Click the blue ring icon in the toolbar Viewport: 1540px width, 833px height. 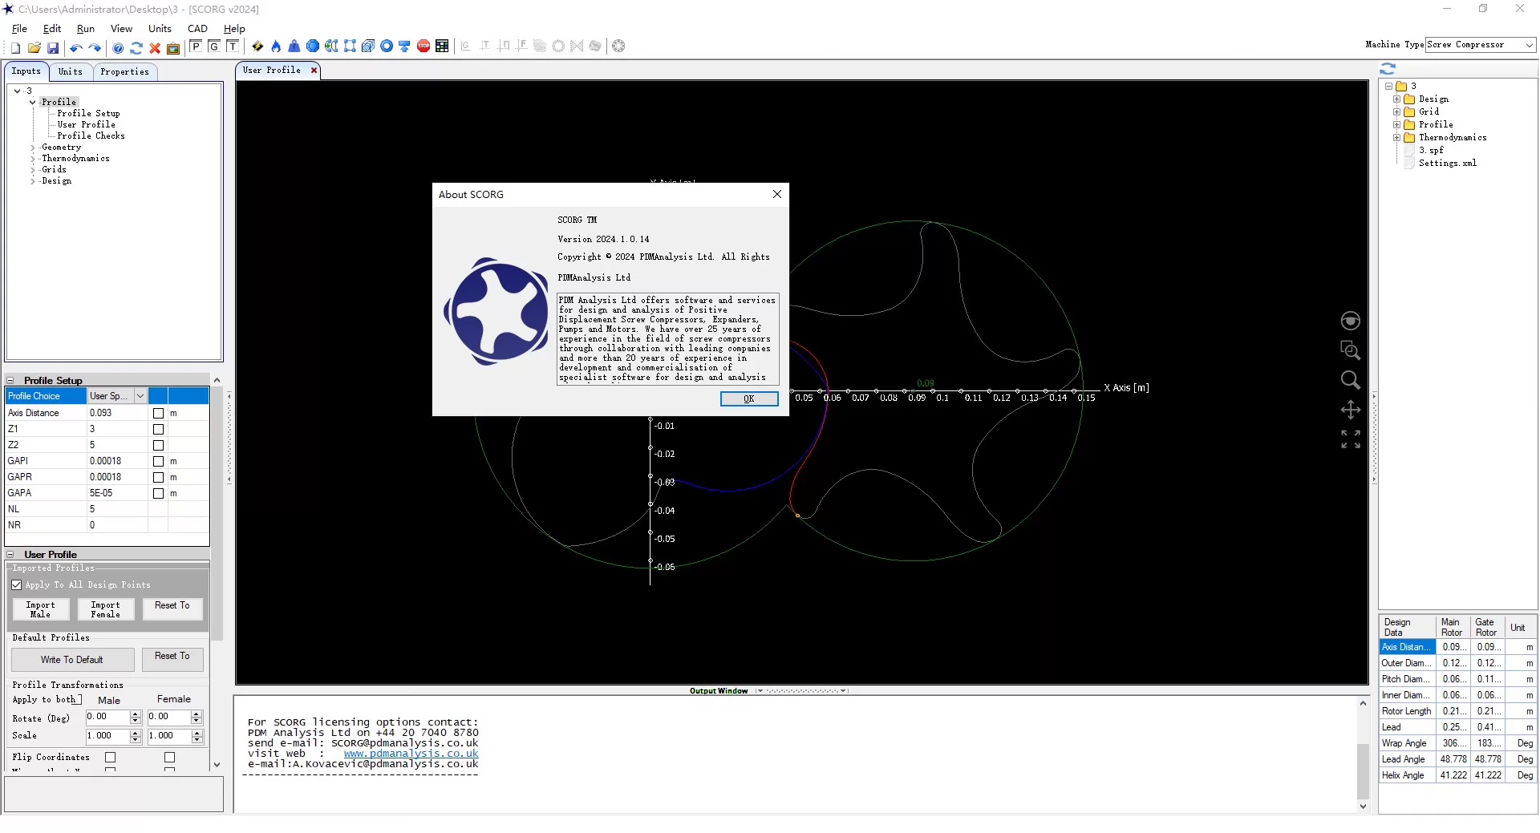[387, 47]
